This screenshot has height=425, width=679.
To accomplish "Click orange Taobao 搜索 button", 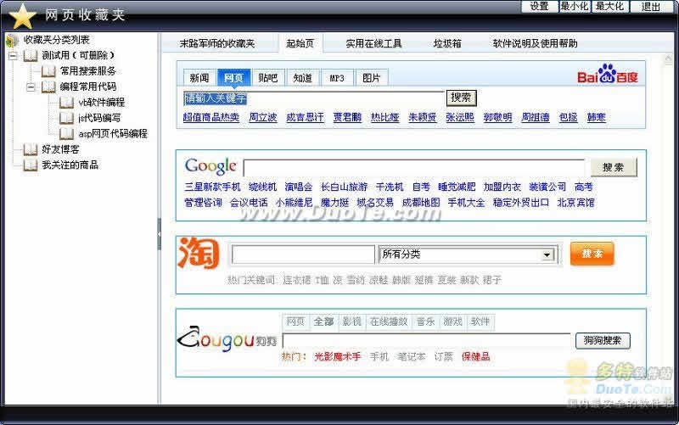I will click(592, 254).
